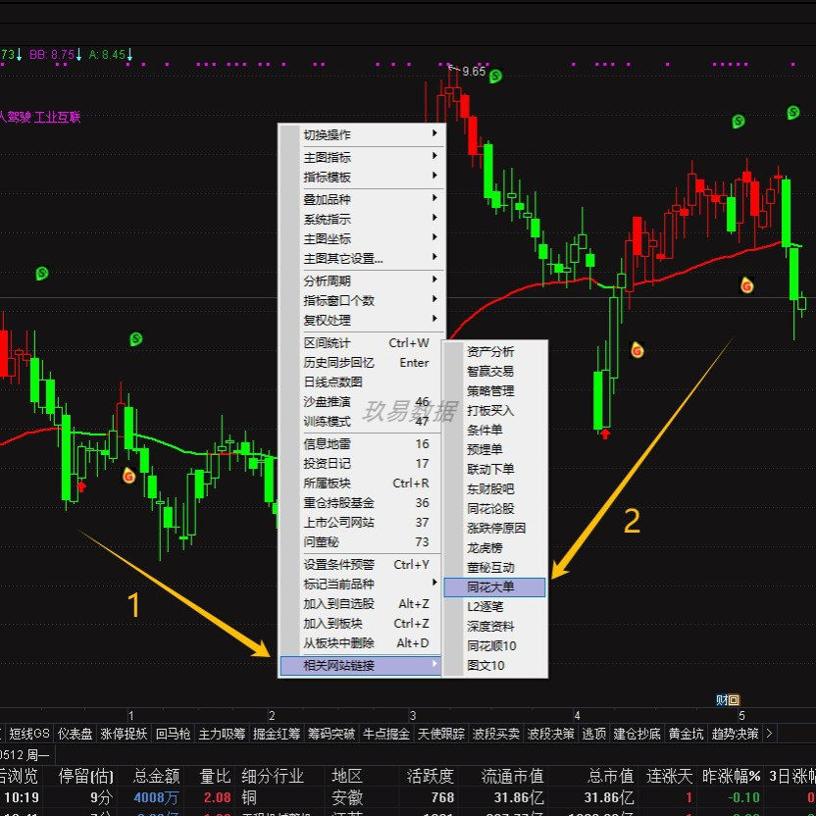Expand the 叠加品种 submenu
Image resolution: width=816 pixels, height=816 pixels.
361,199
